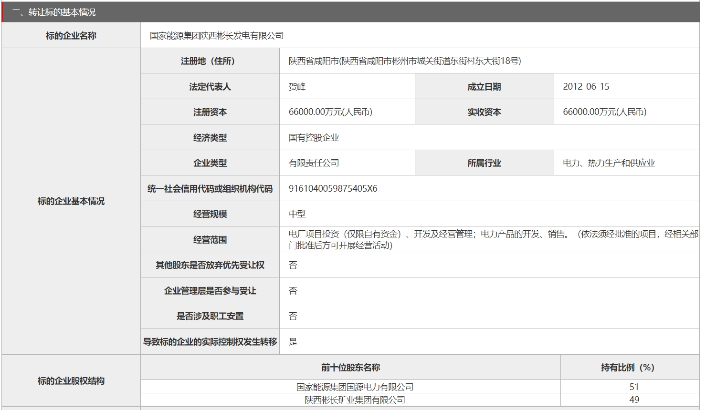The width and height of the screenshot is (706, 410).
Task: Select the value 电力、热力生产和供应业
Action: tap(609, 163)
